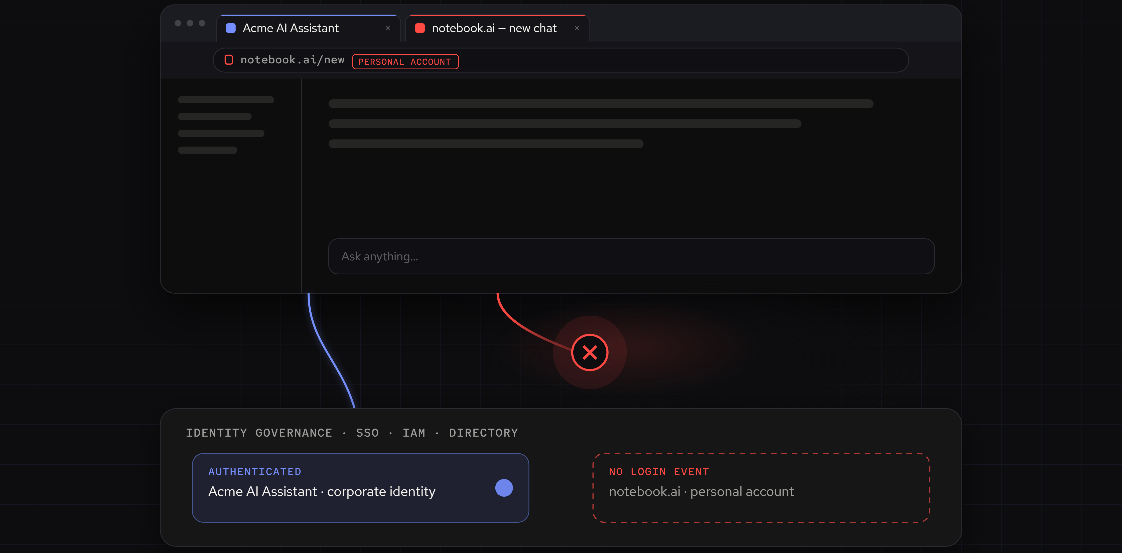This screenshot has width=1122, height=553.
Task: Switch to the Acme AI Assistant tab
Action: pos(308,28)
